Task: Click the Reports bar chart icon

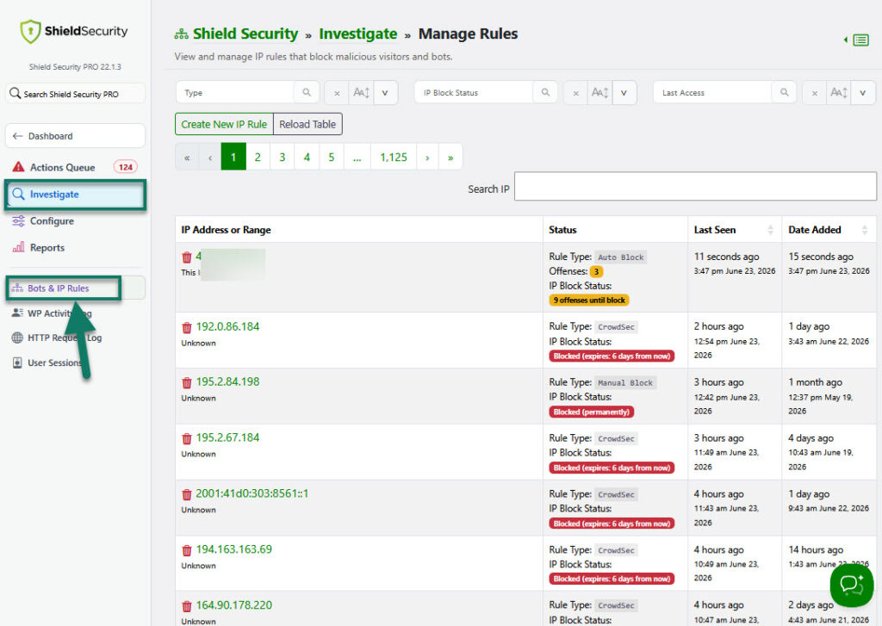Action: pos(19,247)
